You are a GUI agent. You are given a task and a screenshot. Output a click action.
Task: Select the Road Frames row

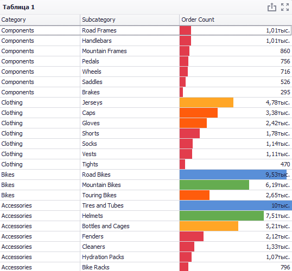click(146, 30)
